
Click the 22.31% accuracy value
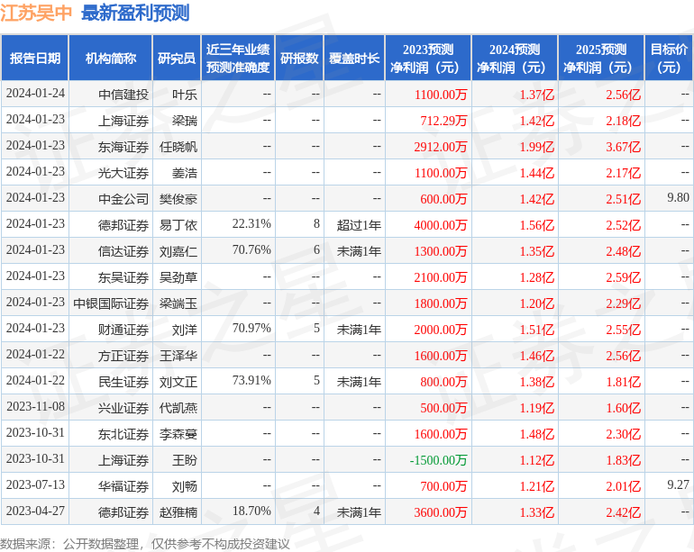pos(251,223)
